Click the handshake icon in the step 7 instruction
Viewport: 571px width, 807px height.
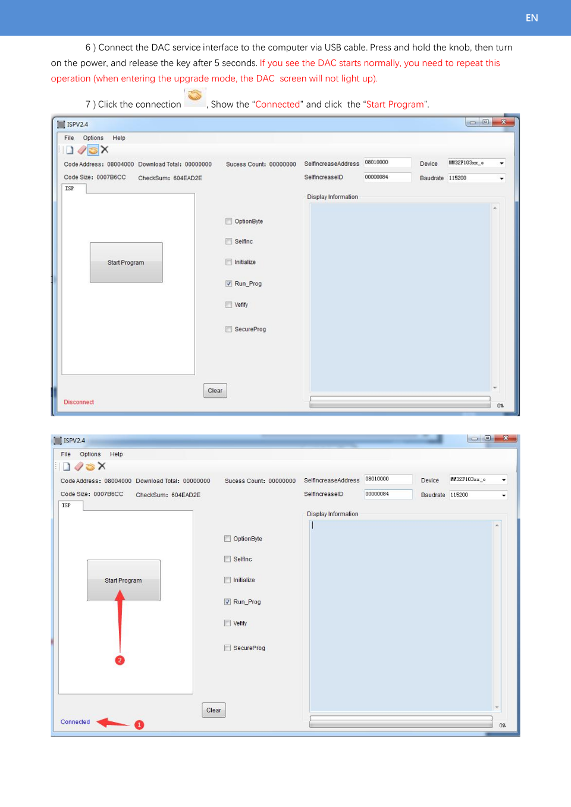[x=195, y=96]
